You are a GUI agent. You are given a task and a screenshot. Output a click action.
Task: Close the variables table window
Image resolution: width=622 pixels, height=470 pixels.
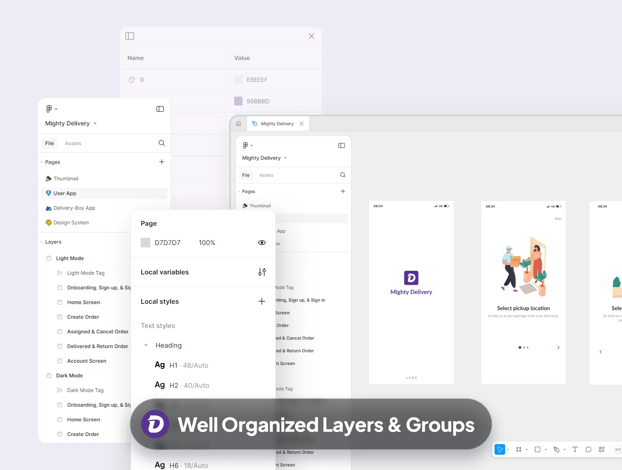coord(311,36)
